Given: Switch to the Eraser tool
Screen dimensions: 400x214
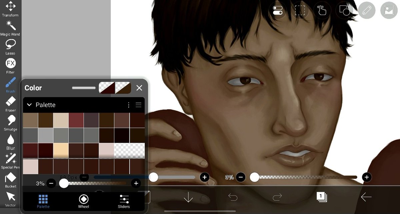Looking at the screenshot, I should [10, 104].
